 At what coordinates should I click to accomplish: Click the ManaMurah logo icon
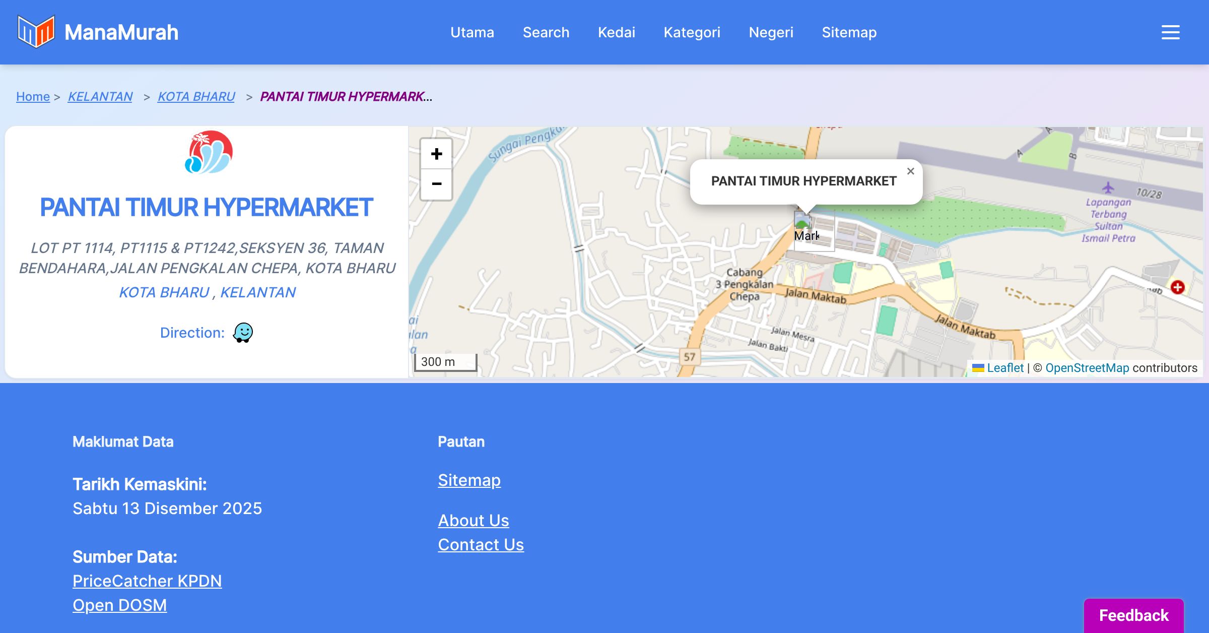(x=36, y=32)
